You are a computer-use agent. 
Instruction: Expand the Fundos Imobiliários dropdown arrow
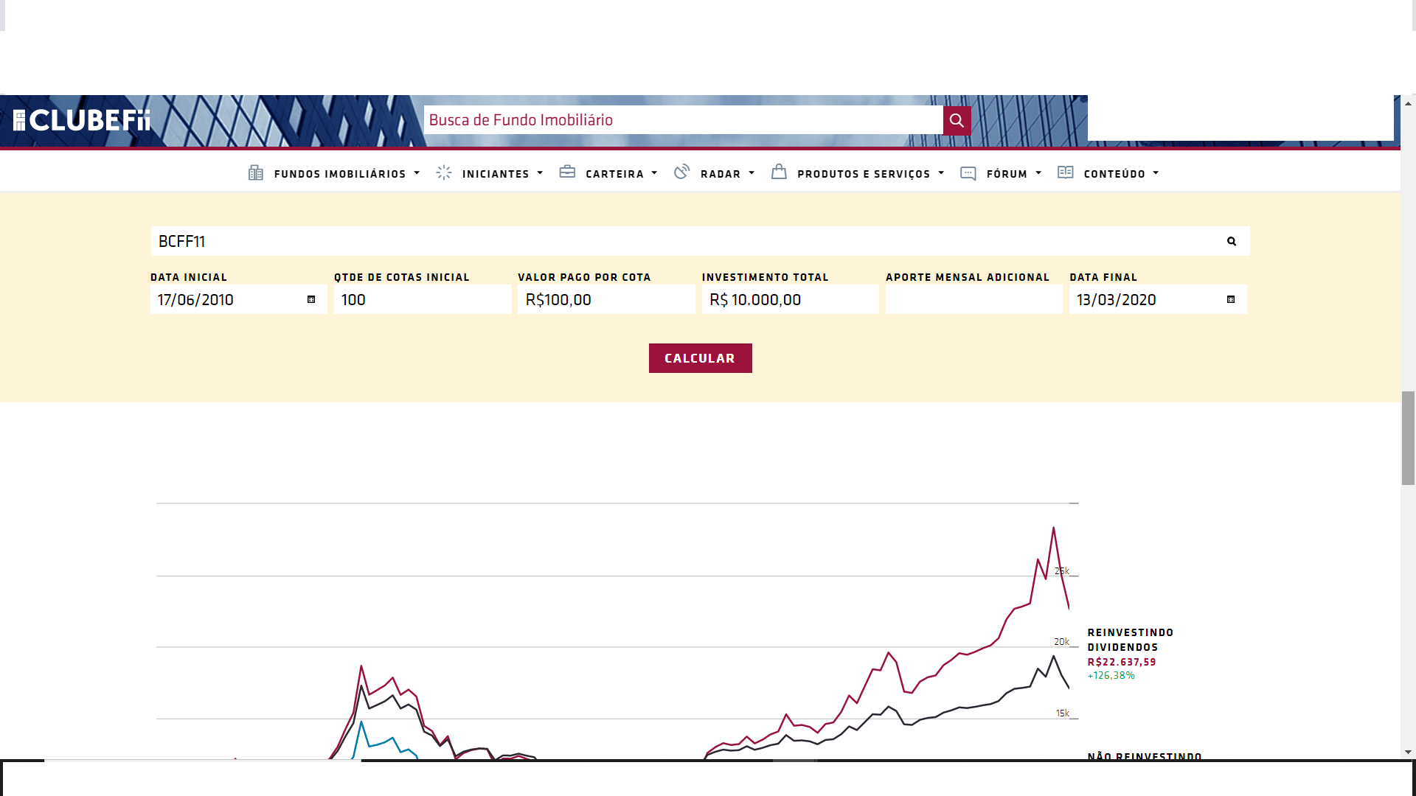[417, 173]
